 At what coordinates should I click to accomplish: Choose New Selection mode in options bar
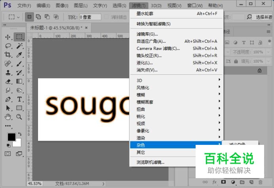pyautogui.click(x=29, y=17)
